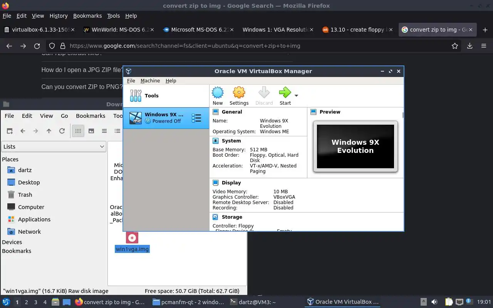Click new tab icon in file manager
493x308 pixels.
[x=10, y=131]
